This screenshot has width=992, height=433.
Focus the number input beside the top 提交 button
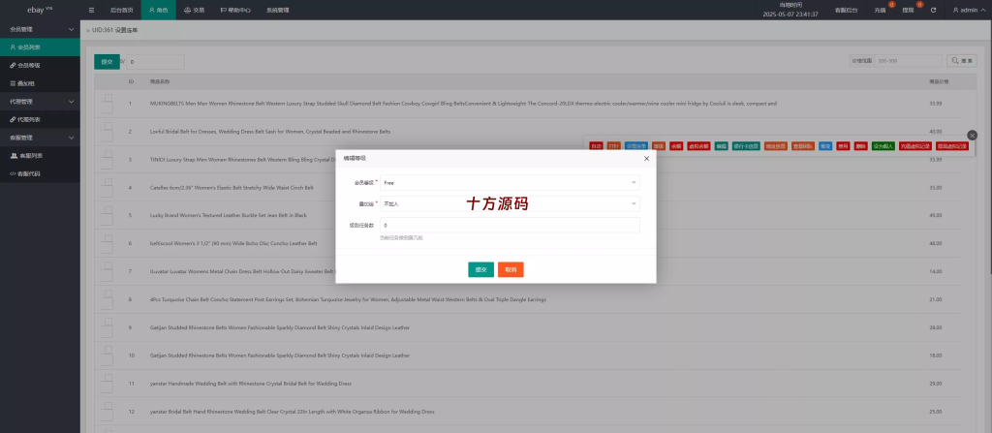point(156,62)
